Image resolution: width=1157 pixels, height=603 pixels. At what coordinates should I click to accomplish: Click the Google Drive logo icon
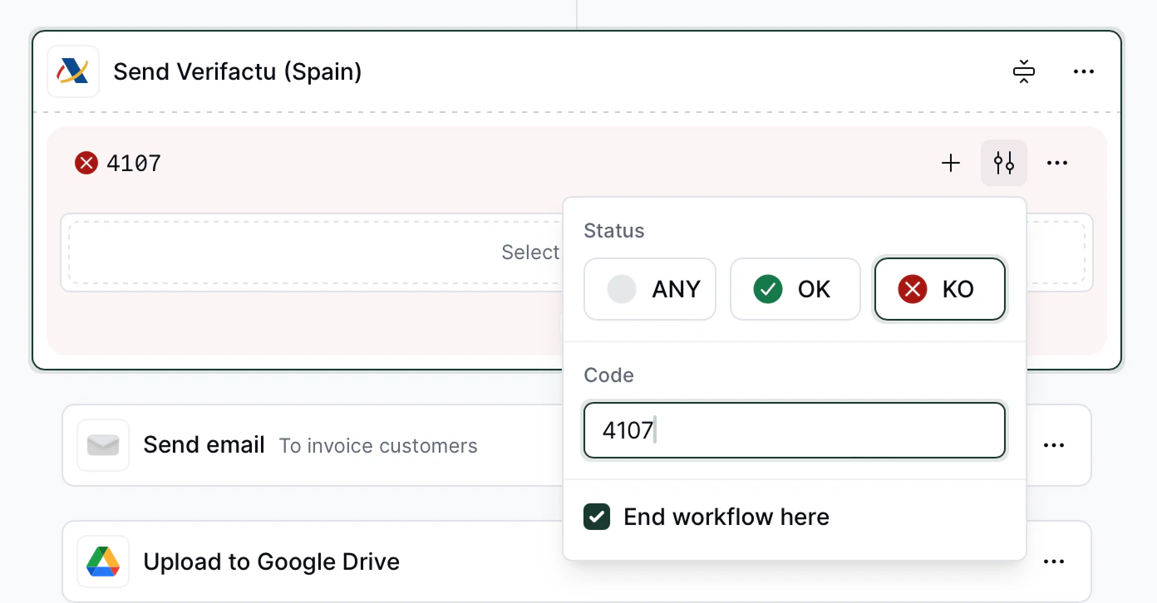(x=103, y=561)
